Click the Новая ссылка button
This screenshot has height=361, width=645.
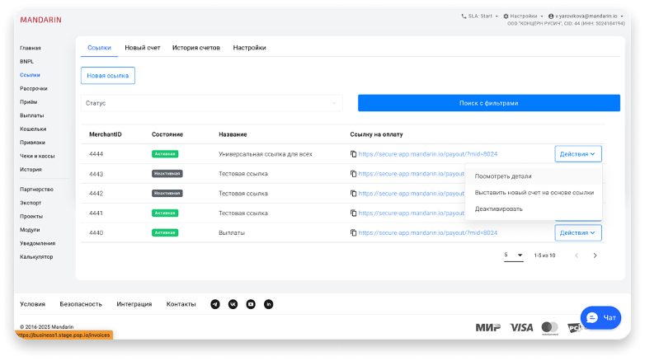(107, 75)
